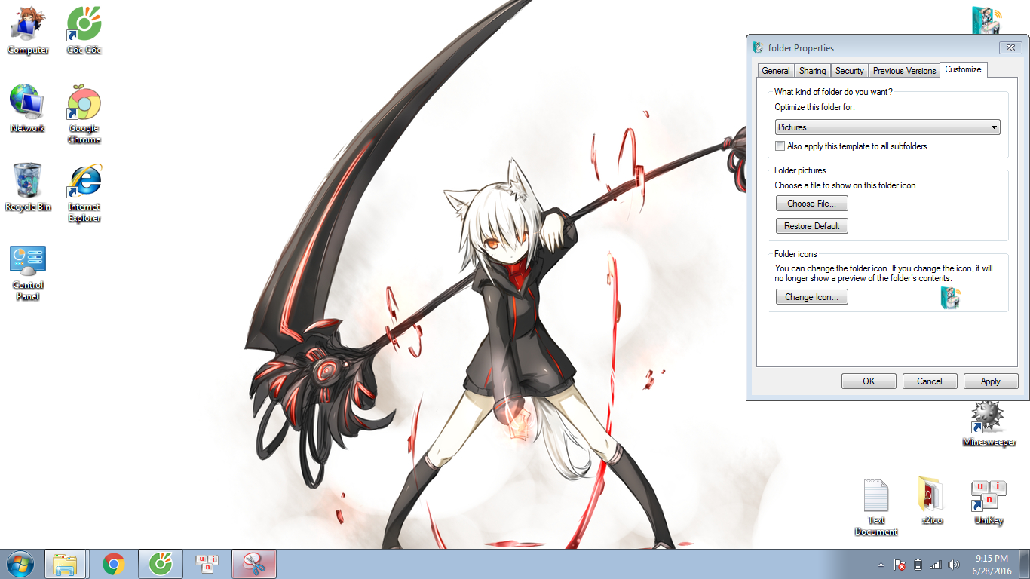
Task: Open the network signal tray icon
Action: tap(936, 565)
